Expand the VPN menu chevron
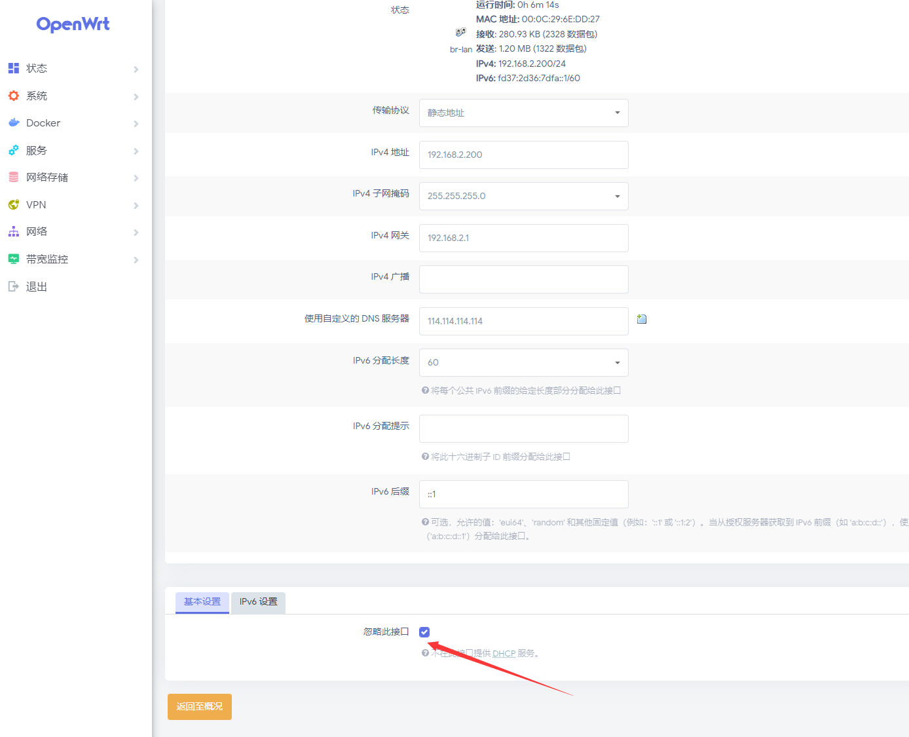This screenshot has height=737, width=909. (x=136, y=205)
